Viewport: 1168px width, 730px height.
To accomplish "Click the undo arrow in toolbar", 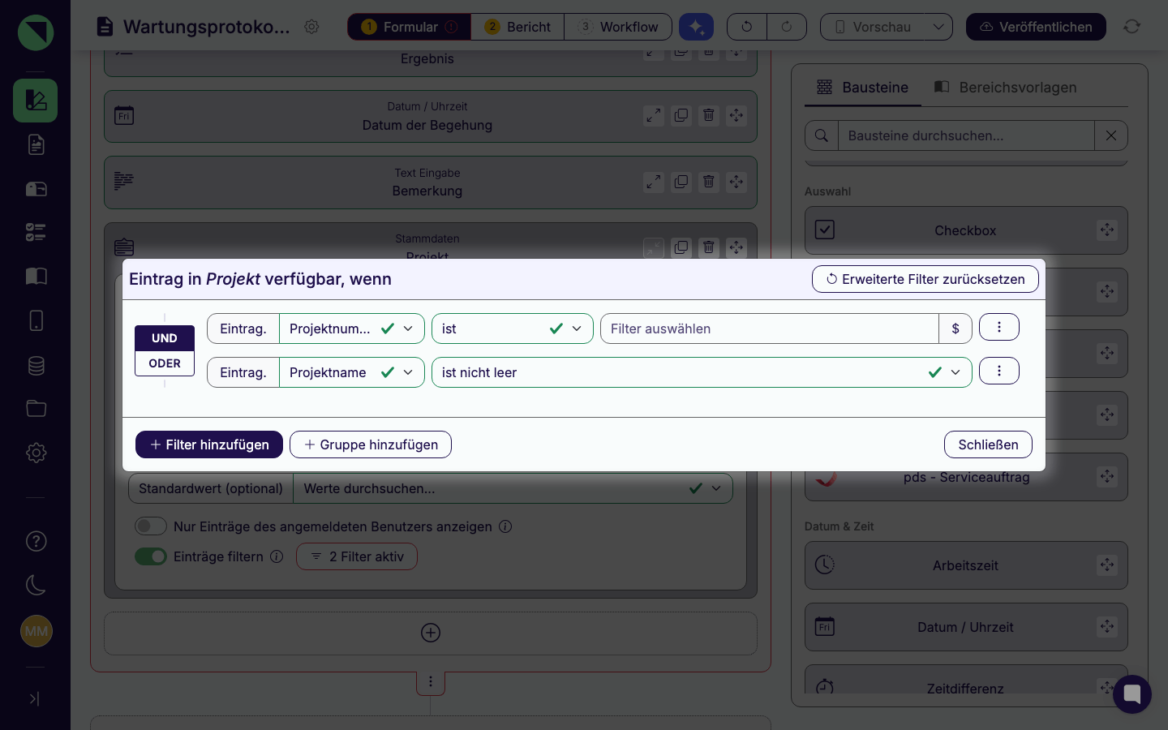I will click(x=746, y=27).
